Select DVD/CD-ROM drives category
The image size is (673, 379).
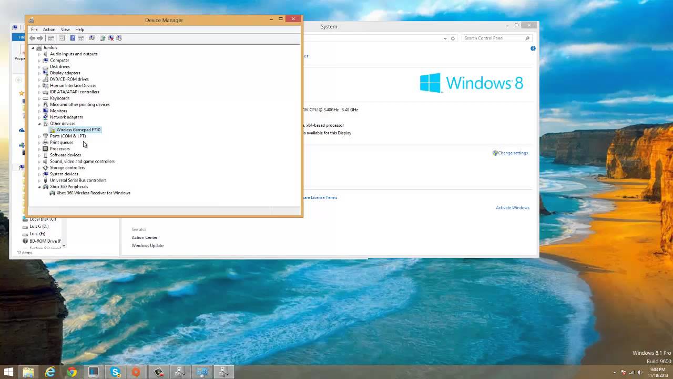tap(69, 79)
